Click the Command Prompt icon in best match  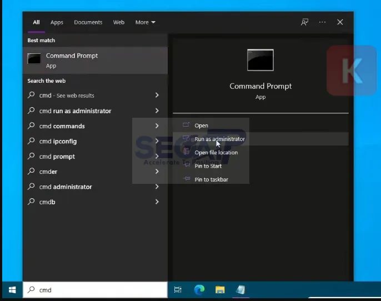click(x=34, y=58)
